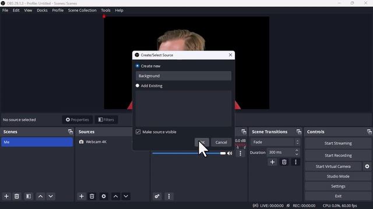This screenshot has width=373, height=209.
Task: Open audio track options three dots
Action: pyautogui.click(x=240, y=153)
